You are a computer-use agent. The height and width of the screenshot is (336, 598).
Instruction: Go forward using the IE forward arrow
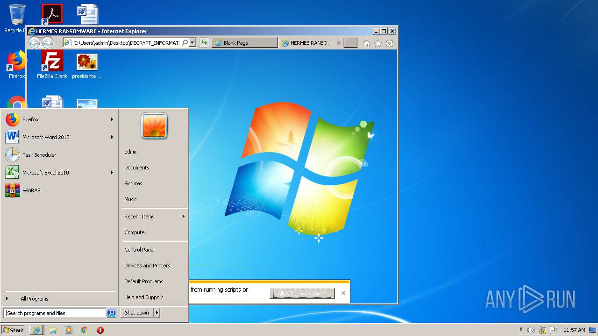47,43
